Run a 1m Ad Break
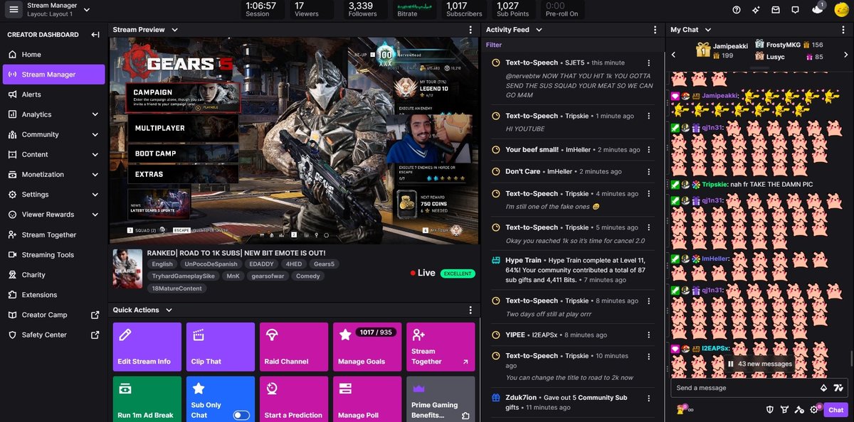 (147, 399)
